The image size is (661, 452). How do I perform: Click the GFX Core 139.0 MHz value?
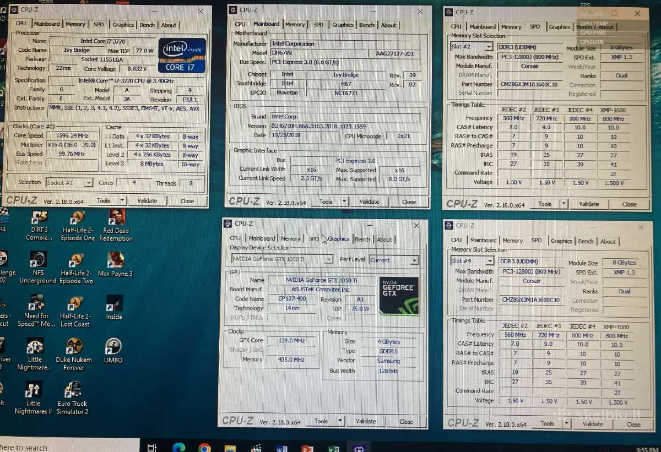292,340
